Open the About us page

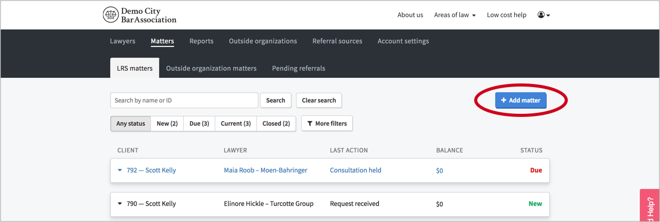410,15
